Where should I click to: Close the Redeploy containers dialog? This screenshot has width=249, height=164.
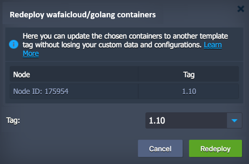pos(241,9)
